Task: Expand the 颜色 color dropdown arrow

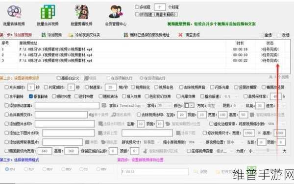Action: [192, 106]
